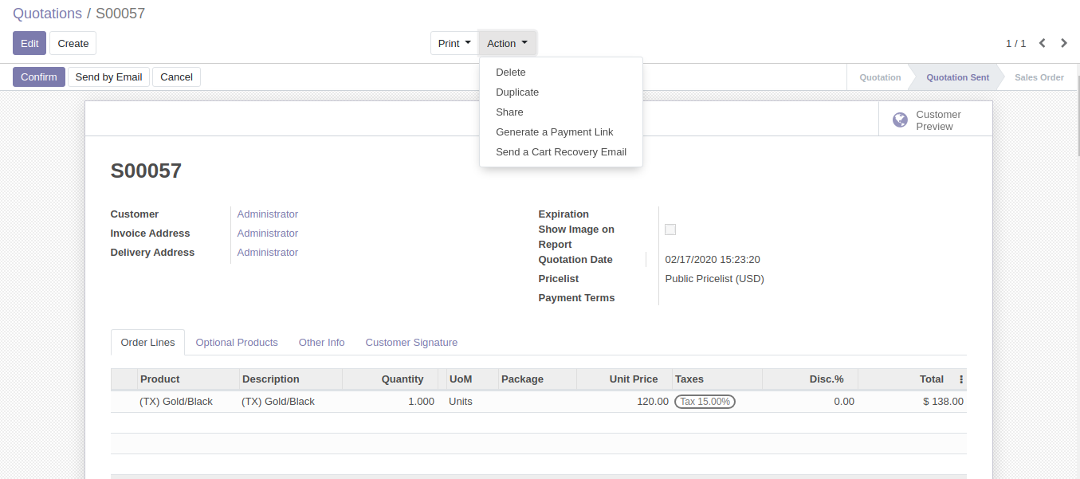Click the Customer Preview globe icon
This screenshot has width=1080, height=479.
[900, 120]
